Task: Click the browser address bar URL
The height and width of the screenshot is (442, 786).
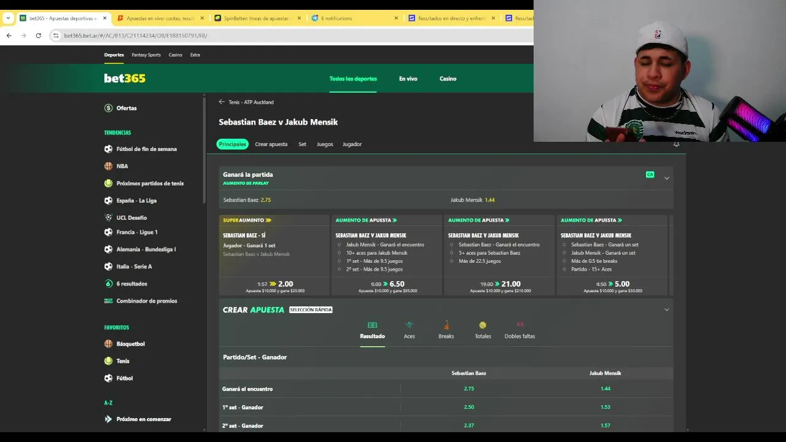Action: pyautogui.click(x=136, y=36)
